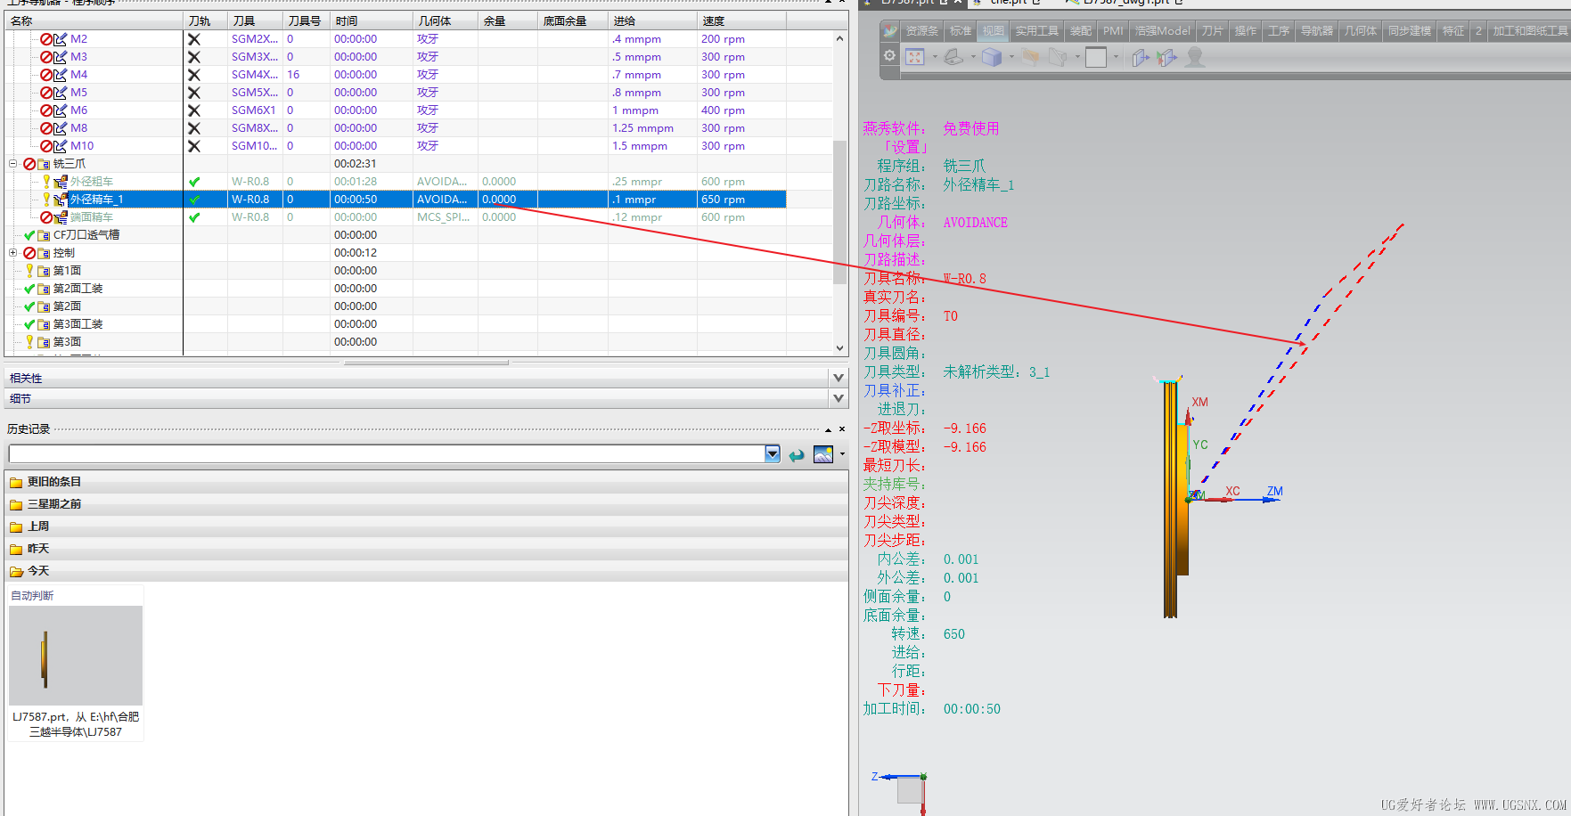The height and width of the screenshot is (816, 1571).
Task: Open the PMI ribbon tab
Action: tap(1113, 30)
